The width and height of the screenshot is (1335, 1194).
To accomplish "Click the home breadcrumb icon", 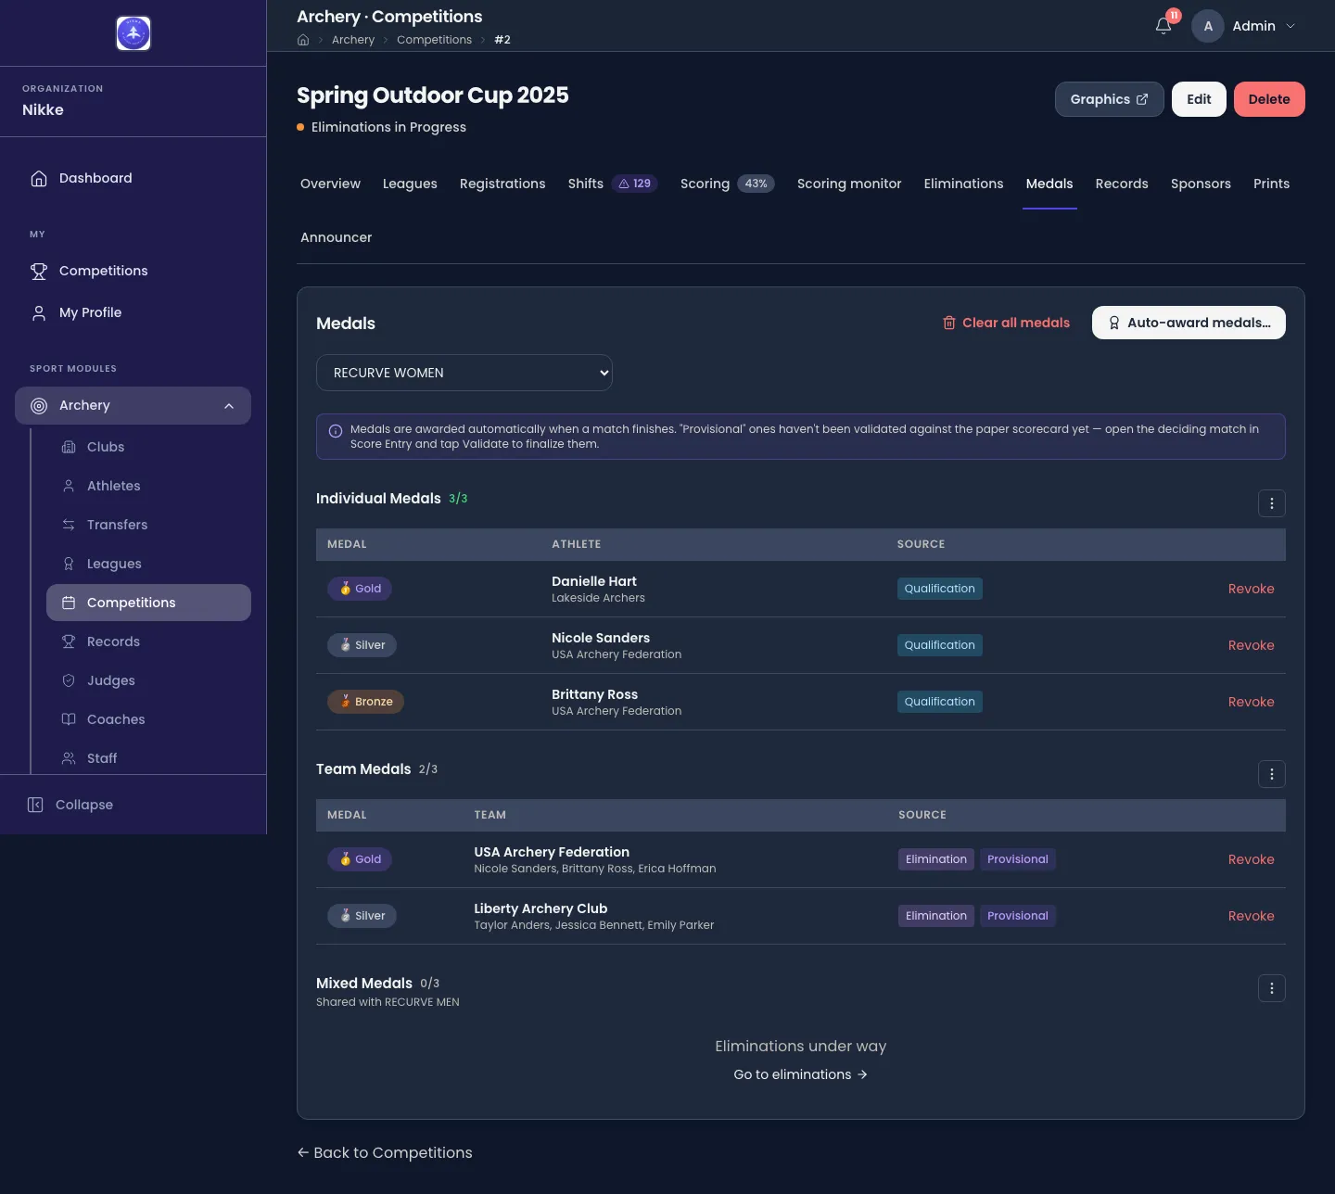I will pos(303,40).
